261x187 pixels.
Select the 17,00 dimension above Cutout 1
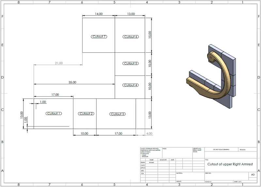[55, 95]
